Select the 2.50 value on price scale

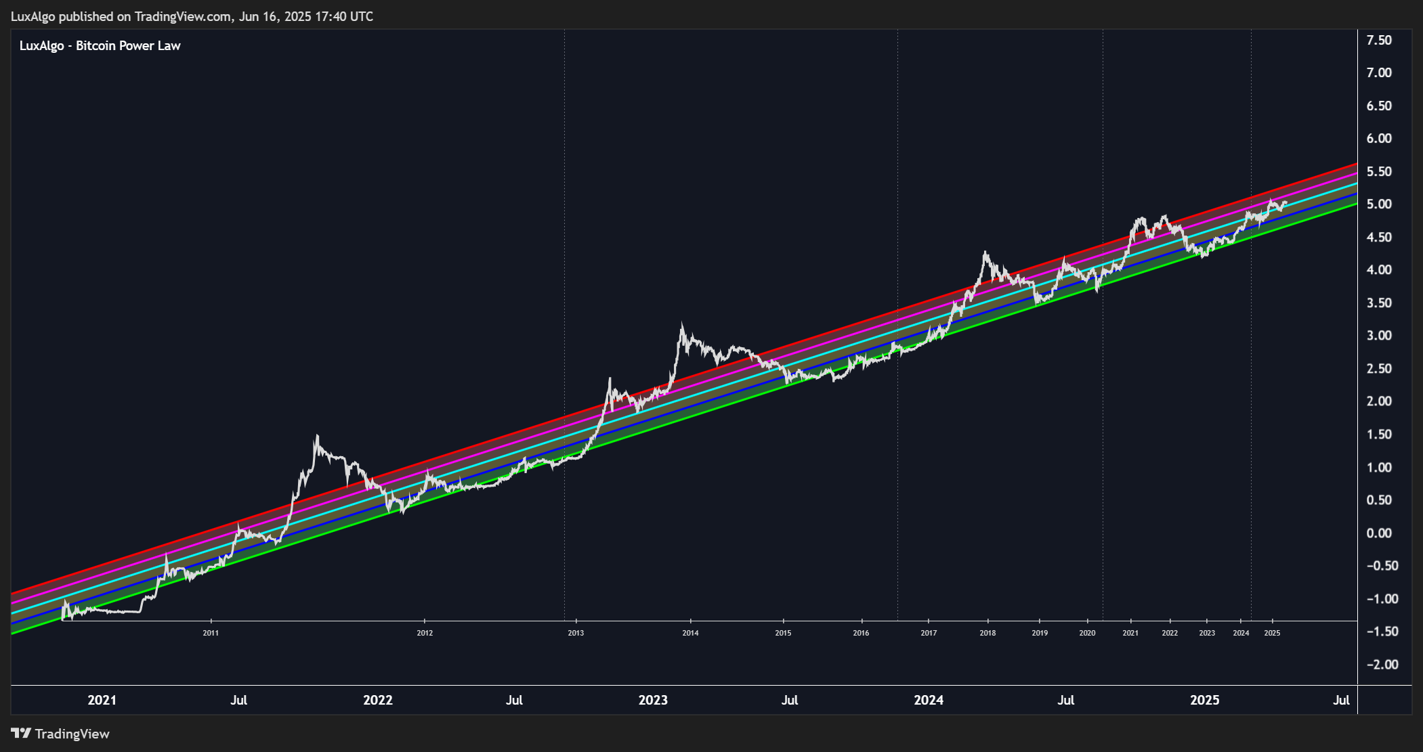[x=1379, y=368]
